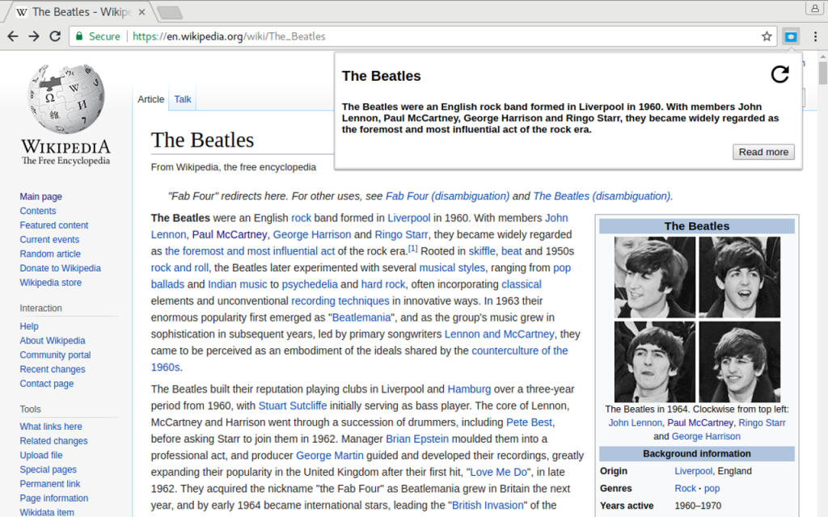Click the George Harrison link in the intro paragraph
Screen dimensions: 828x517
tap(311, 234)
